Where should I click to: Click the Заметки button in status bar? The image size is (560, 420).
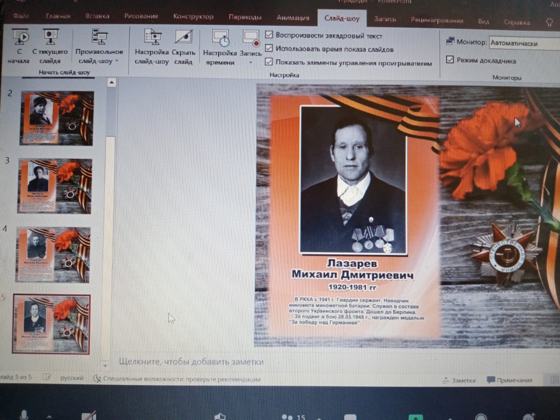tap(459, 380)
